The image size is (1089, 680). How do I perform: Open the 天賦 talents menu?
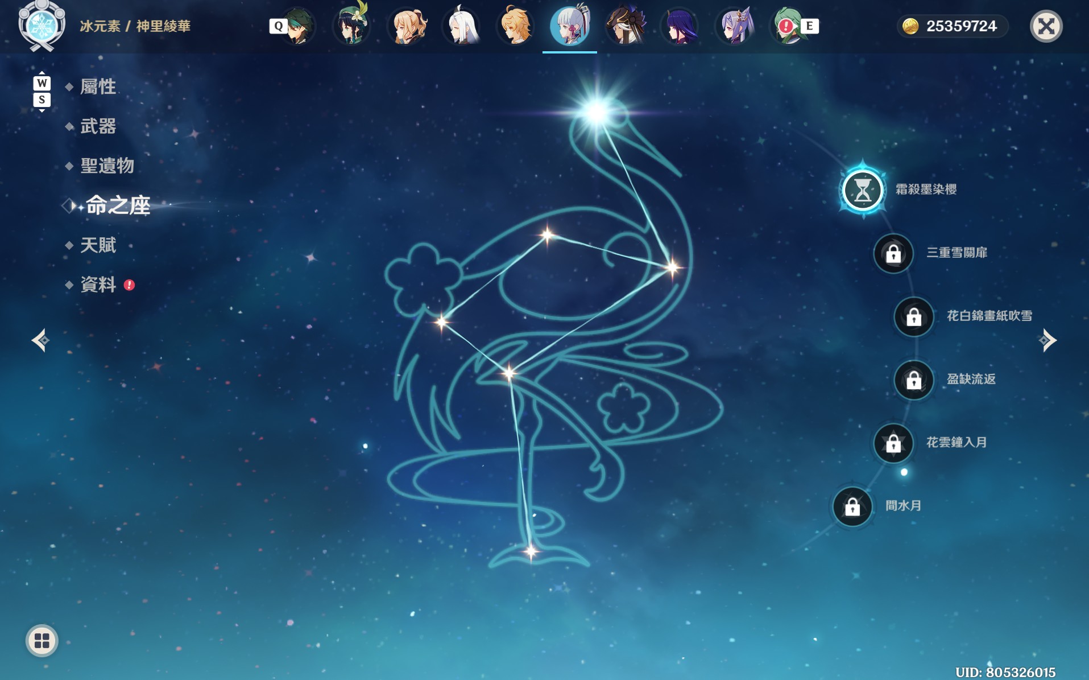point(98,245)
